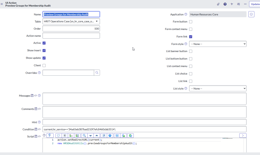Click the attachments paperclip icon
260x155 pixels.
(218, 4)
